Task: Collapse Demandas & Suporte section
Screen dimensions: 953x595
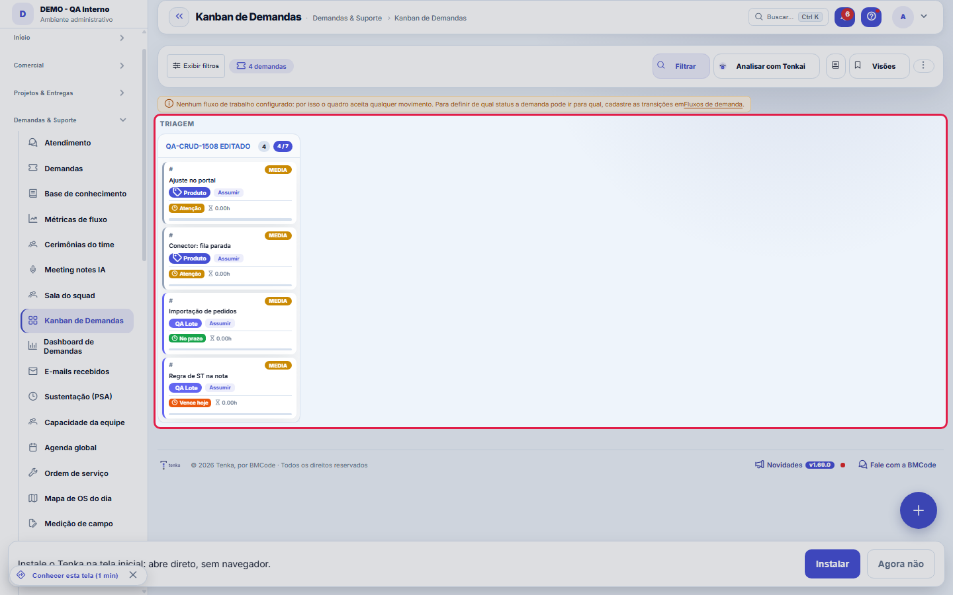Action: tap(69, 120)
